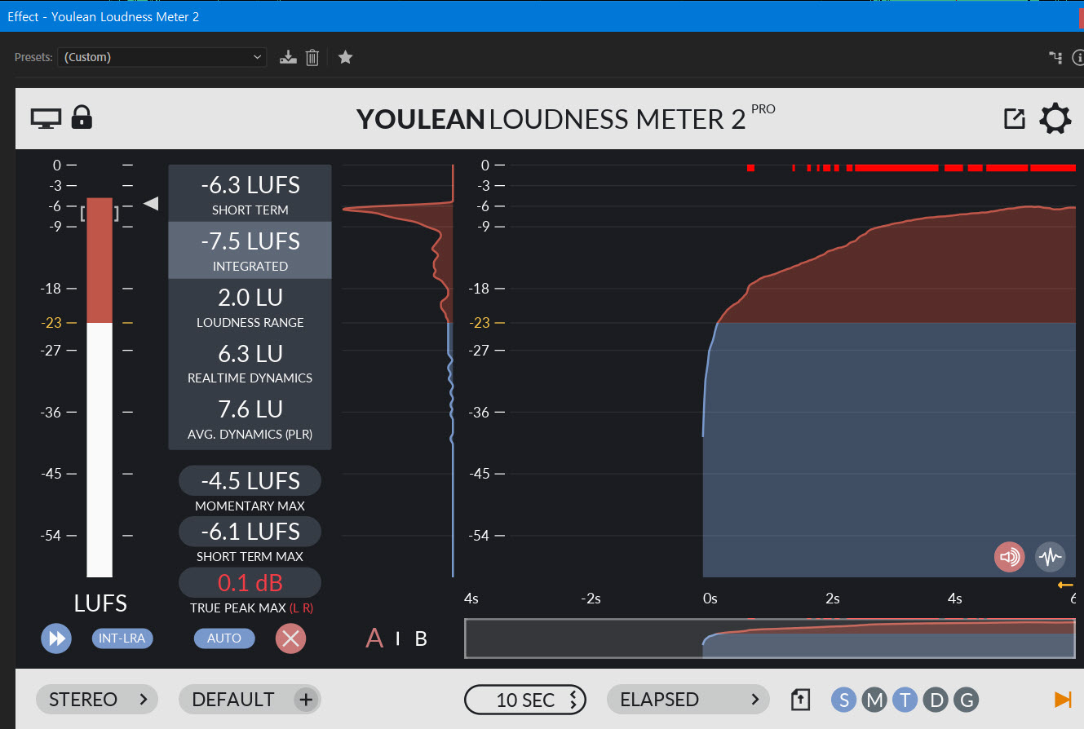The image size is (1084, 729).
Task: Open the Presets dropdown
Action: pyautogui.click(x=161, y=57)
